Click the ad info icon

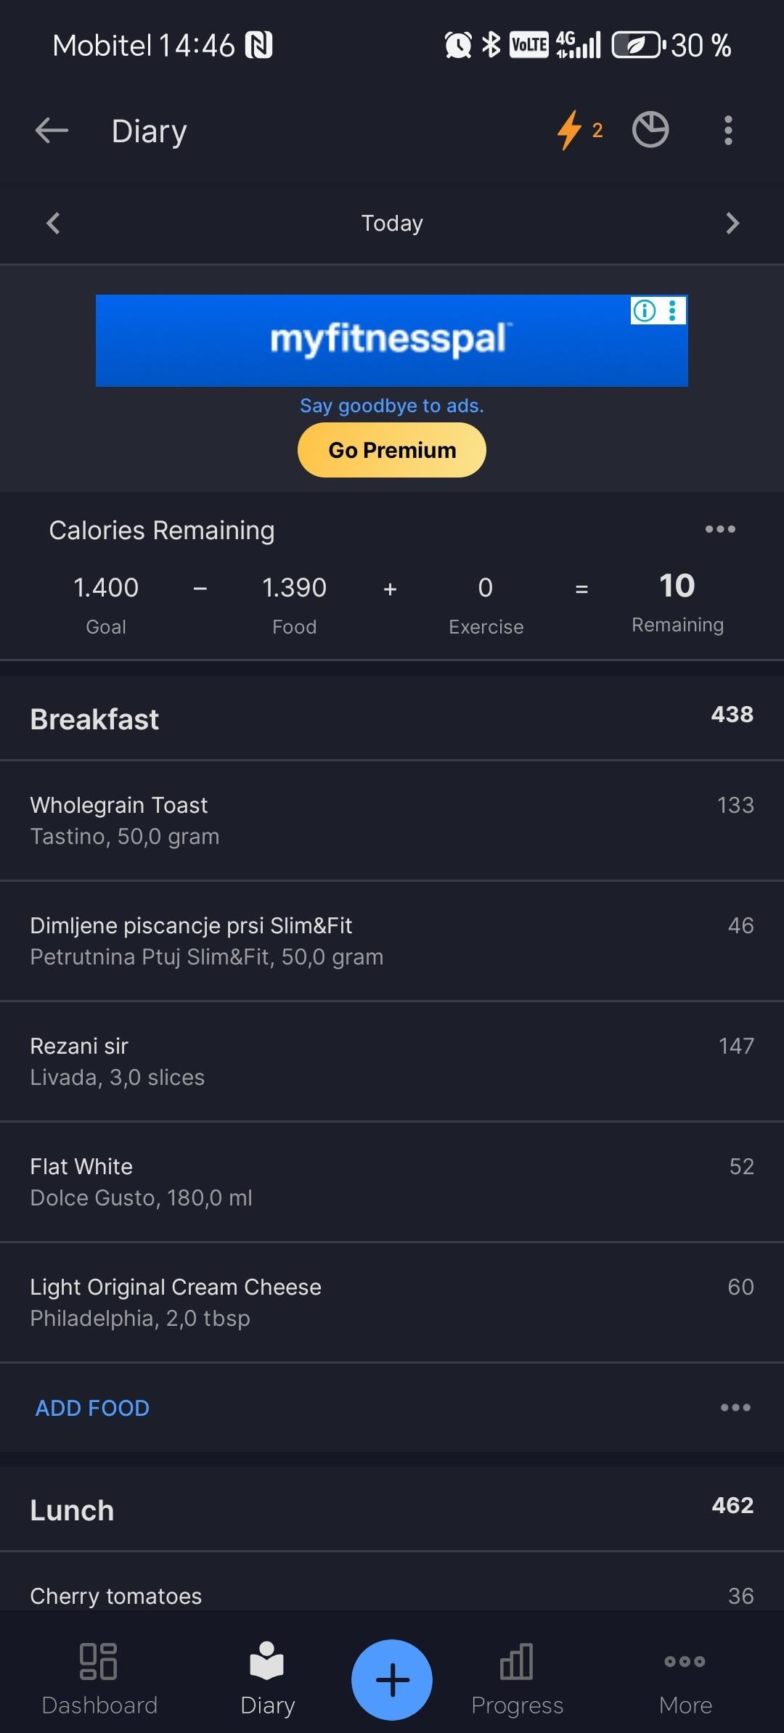point(644,311)
